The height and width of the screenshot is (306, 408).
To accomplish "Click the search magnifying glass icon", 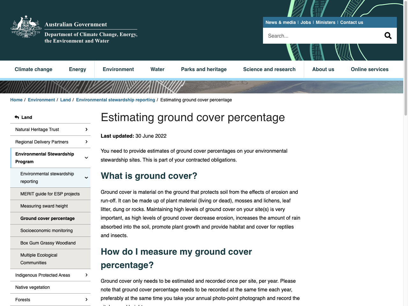I will [x=388, y=35].
